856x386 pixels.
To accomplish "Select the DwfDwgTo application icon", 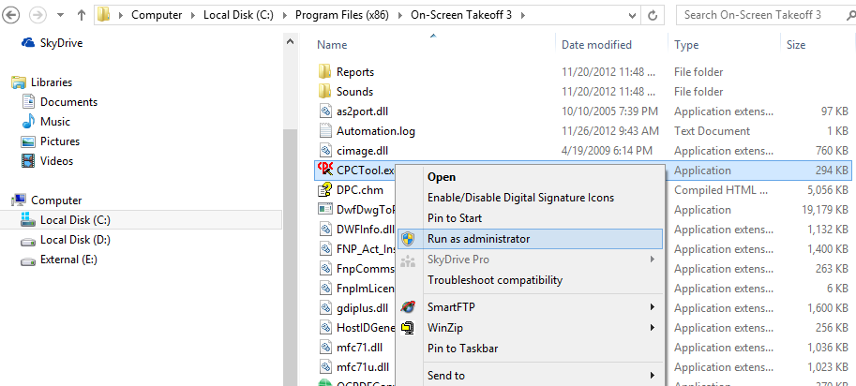I will point(325,209).
